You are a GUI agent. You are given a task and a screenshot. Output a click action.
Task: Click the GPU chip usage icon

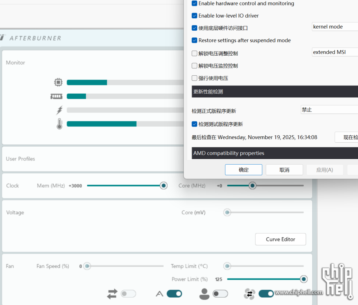(x=58, y=82)
